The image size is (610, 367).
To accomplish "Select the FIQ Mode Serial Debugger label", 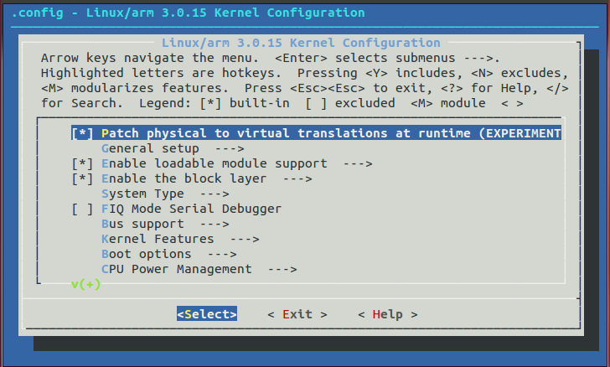I will tap(191, 209).
